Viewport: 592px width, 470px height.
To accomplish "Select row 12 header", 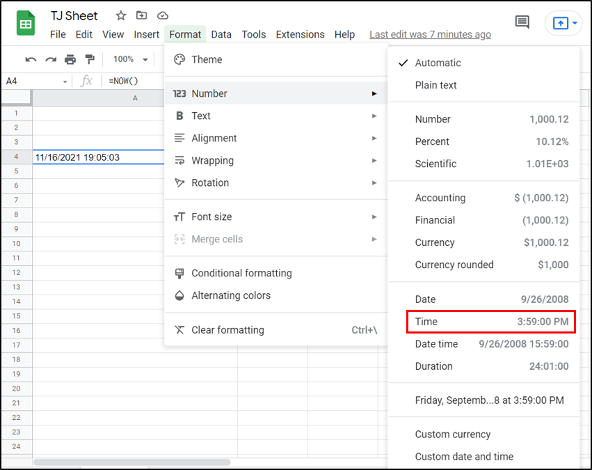I will 16,272.
